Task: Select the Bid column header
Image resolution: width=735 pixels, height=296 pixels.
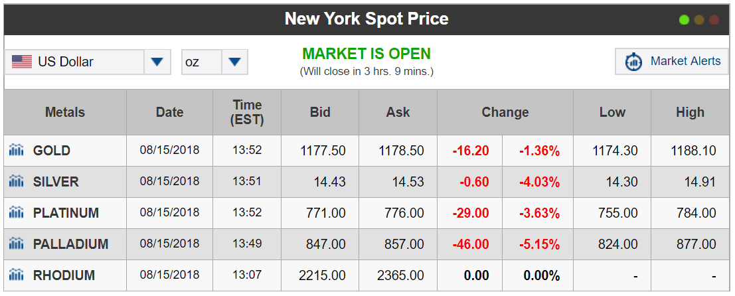Action: [320, 112]
